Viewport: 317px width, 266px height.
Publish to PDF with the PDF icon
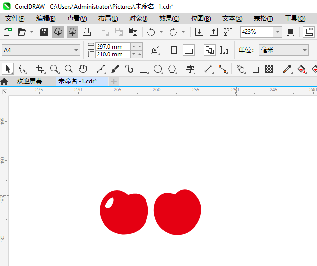point(228,32)
